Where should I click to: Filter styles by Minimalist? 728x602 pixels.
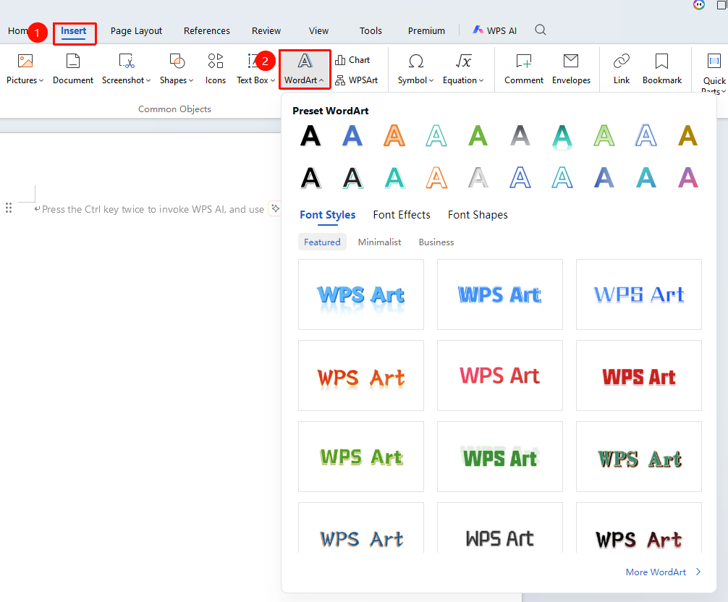point(379,242)
